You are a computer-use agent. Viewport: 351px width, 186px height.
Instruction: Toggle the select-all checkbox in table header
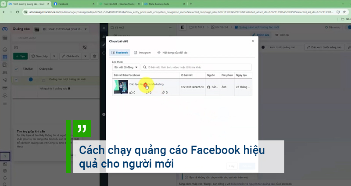click(16, 69)
